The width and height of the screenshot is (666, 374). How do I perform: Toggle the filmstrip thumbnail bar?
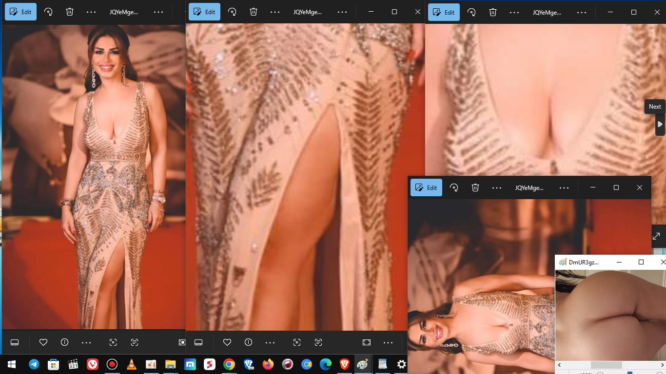15,342
